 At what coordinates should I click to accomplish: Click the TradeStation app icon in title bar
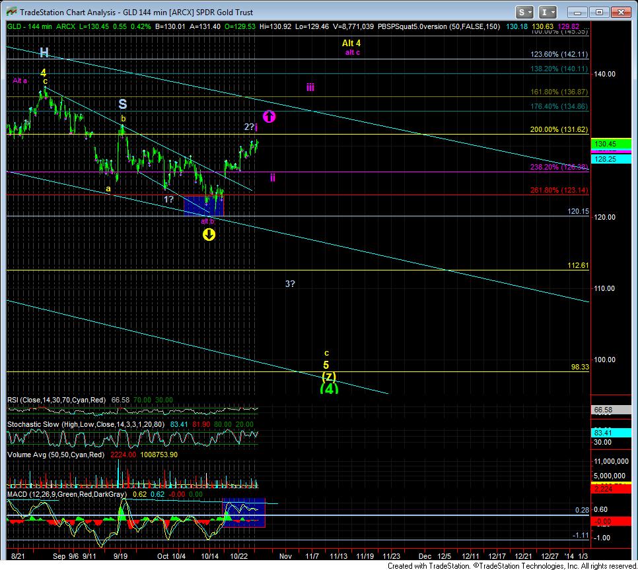pos(12,12)
